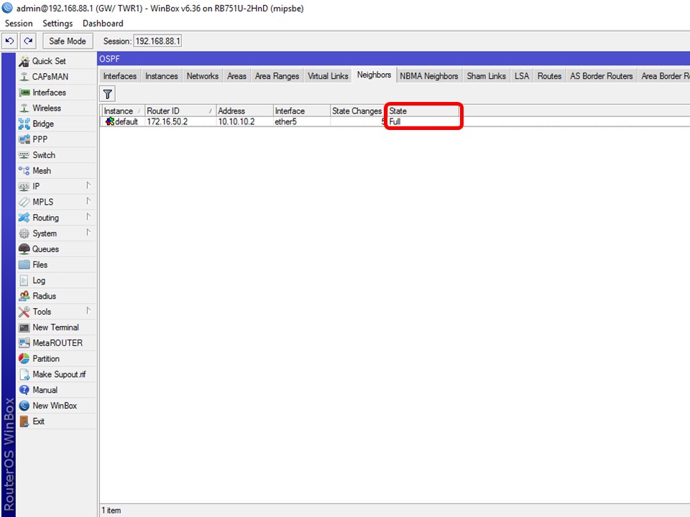This screenshot has width=690, height=517.
Task: Sort by Address column header
Action: point(244,111)
